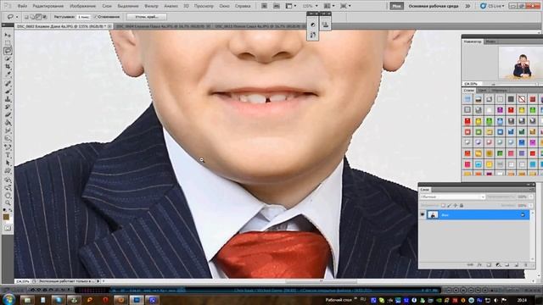This screenshot has width=543, height=305.
Task: Click the Refine Edge button in options bar
Action: pos(147,17)
